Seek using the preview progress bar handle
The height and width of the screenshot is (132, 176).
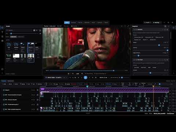(114, 70)
